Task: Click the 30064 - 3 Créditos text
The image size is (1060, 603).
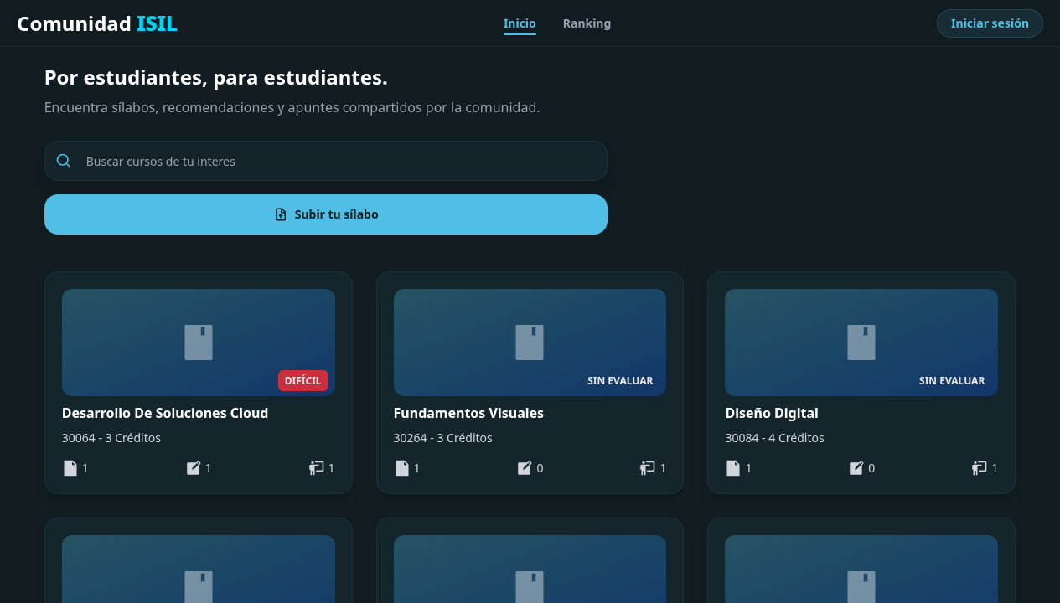Action: [x=111, y=438]
